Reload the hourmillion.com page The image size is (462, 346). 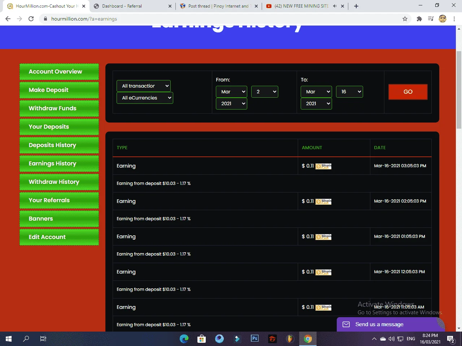[31, 19]
